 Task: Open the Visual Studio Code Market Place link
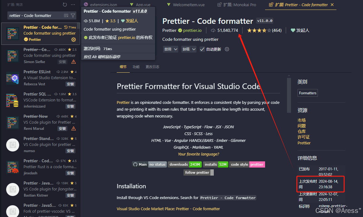click(x=168, y=209)
